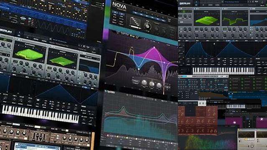Image resolution: width=267 pixels, height=150 pixels.
Task: Click the leftmost silver knob in Pro-Q band panel
Action: pyautogui.click(x=144, y=83)
